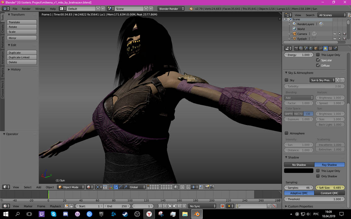Click the translate manipulator arrow icon
This screenshot has width=351, height=219.
pos(116,187)
